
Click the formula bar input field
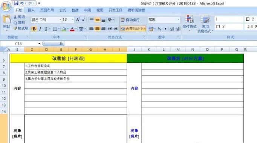point(161,44)
